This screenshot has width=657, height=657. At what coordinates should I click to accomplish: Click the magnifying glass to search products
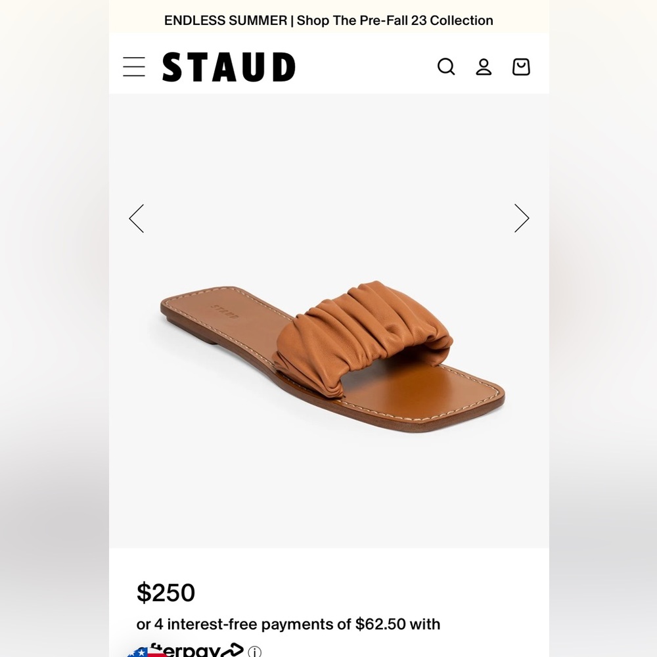tap(446, 66)
